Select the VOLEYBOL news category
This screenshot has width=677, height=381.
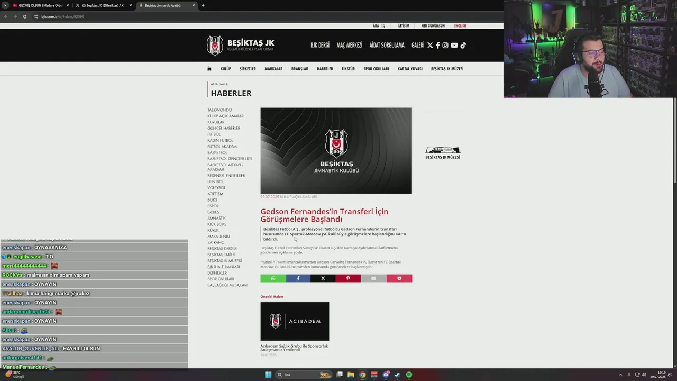[216, 188]
